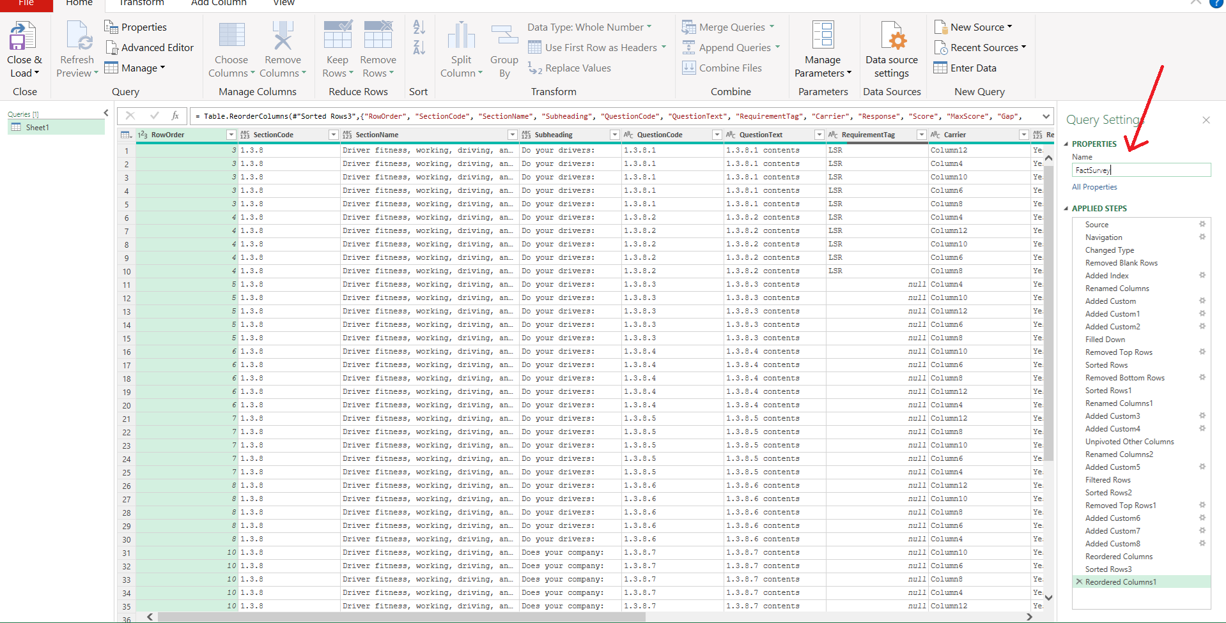Switch to the View ribbon tab

point(284,3)
